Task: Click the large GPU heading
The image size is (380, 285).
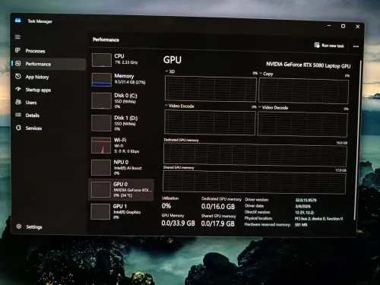Action: [x=173, y=60]
